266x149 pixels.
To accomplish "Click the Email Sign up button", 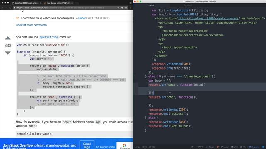I will tap(87, 145).
